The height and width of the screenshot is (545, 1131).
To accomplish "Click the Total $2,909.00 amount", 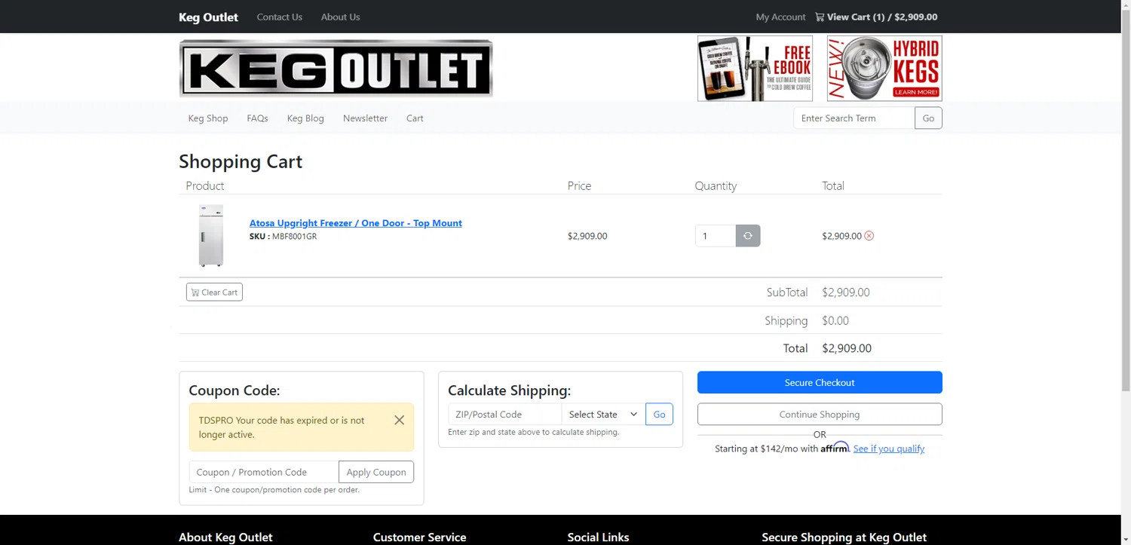I will coord(847,348).
